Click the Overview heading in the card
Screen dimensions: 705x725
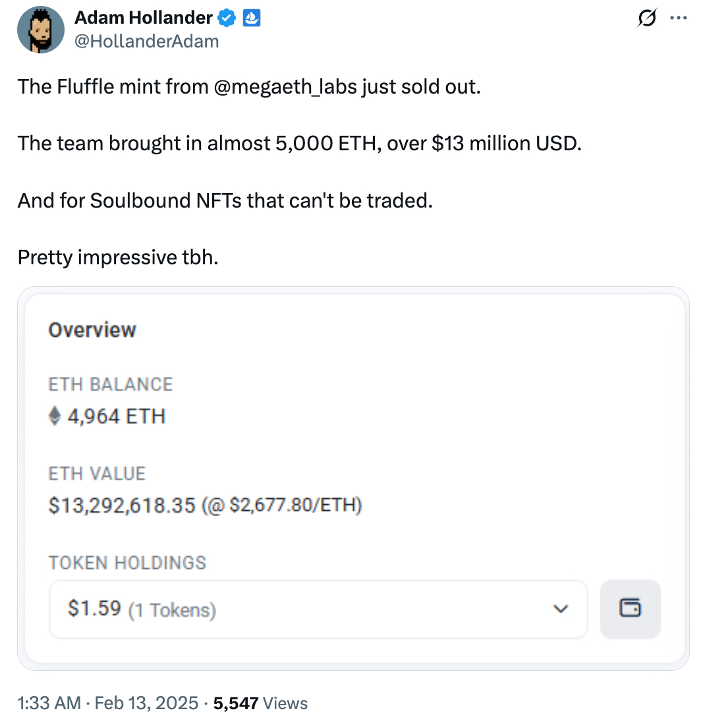pos(92,330)
